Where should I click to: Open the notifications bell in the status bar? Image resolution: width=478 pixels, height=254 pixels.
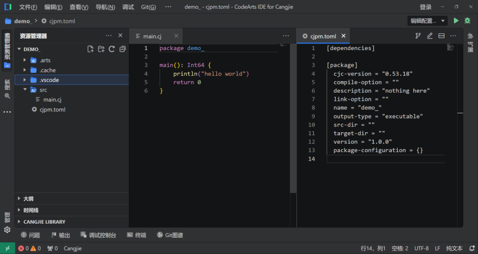click(x=472, y=248)
